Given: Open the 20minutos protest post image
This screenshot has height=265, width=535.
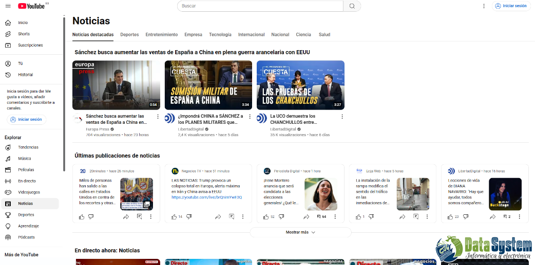Looking at the screenshot, I should (x=137, y=194).
